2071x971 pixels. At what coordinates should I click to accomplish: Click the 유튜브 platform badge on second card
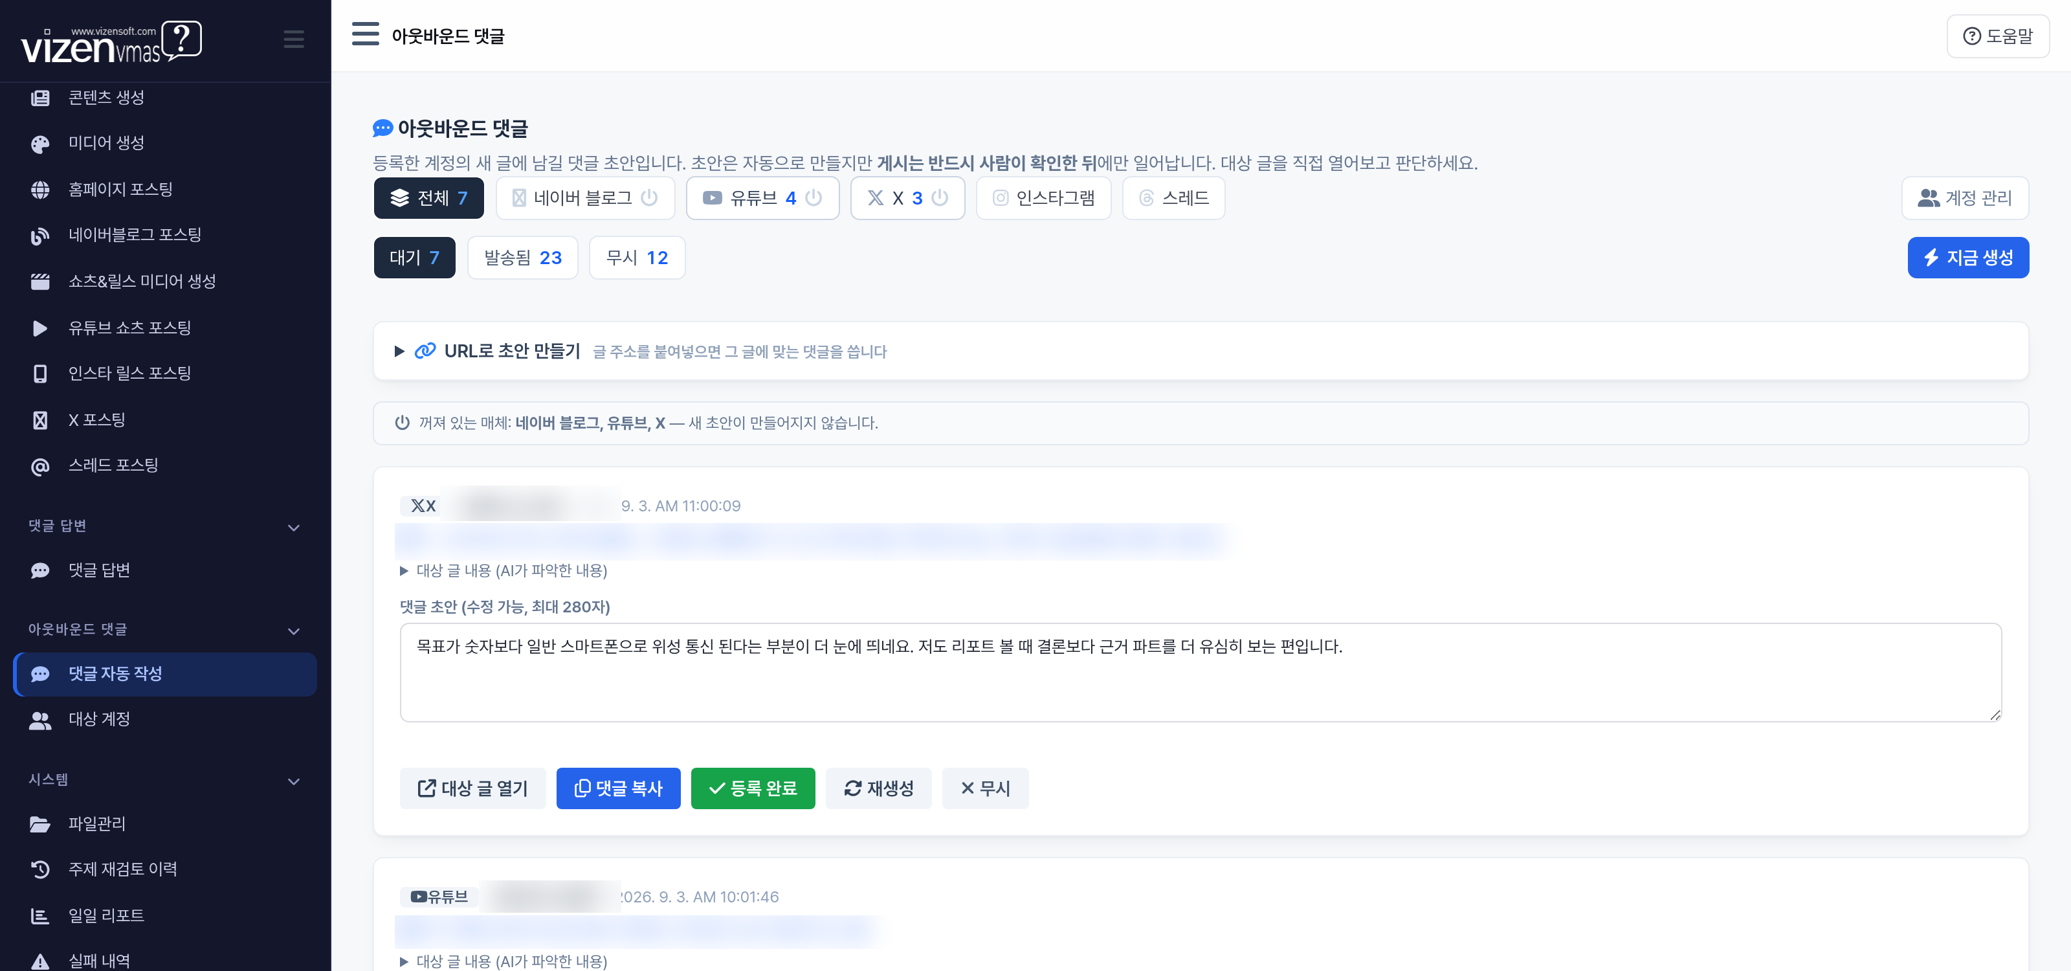pos(439,897)
